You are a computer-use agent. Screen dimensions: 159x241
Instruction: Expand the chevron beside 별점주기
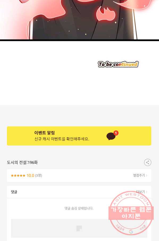tap(147, 175)
